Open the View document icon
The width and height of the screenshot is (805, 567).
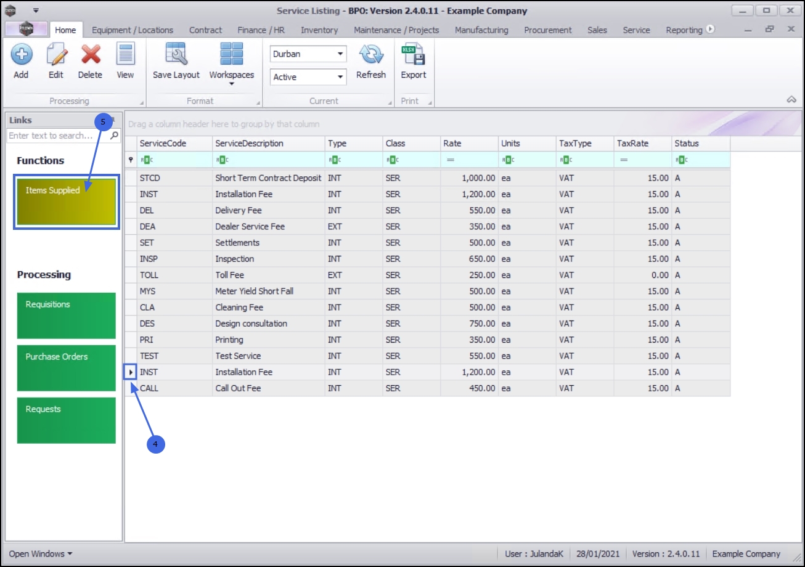pos(125,55)
